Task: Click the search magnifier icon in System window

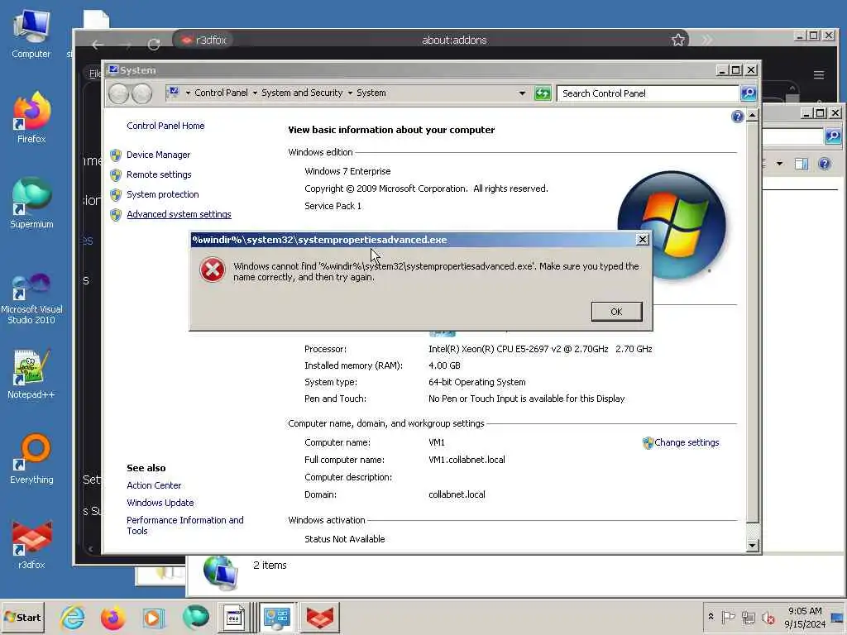Action: pyautogui.click(x=748, y=93)
